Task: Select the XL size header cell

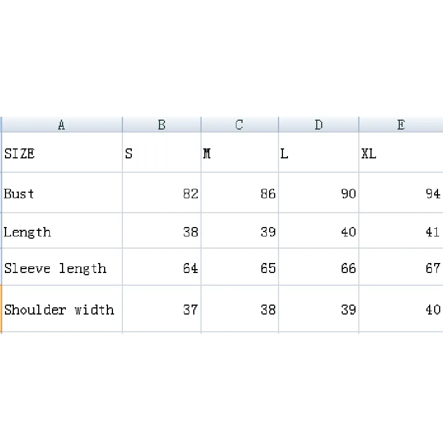Action: pyautogui.click(x=401, y=153)
